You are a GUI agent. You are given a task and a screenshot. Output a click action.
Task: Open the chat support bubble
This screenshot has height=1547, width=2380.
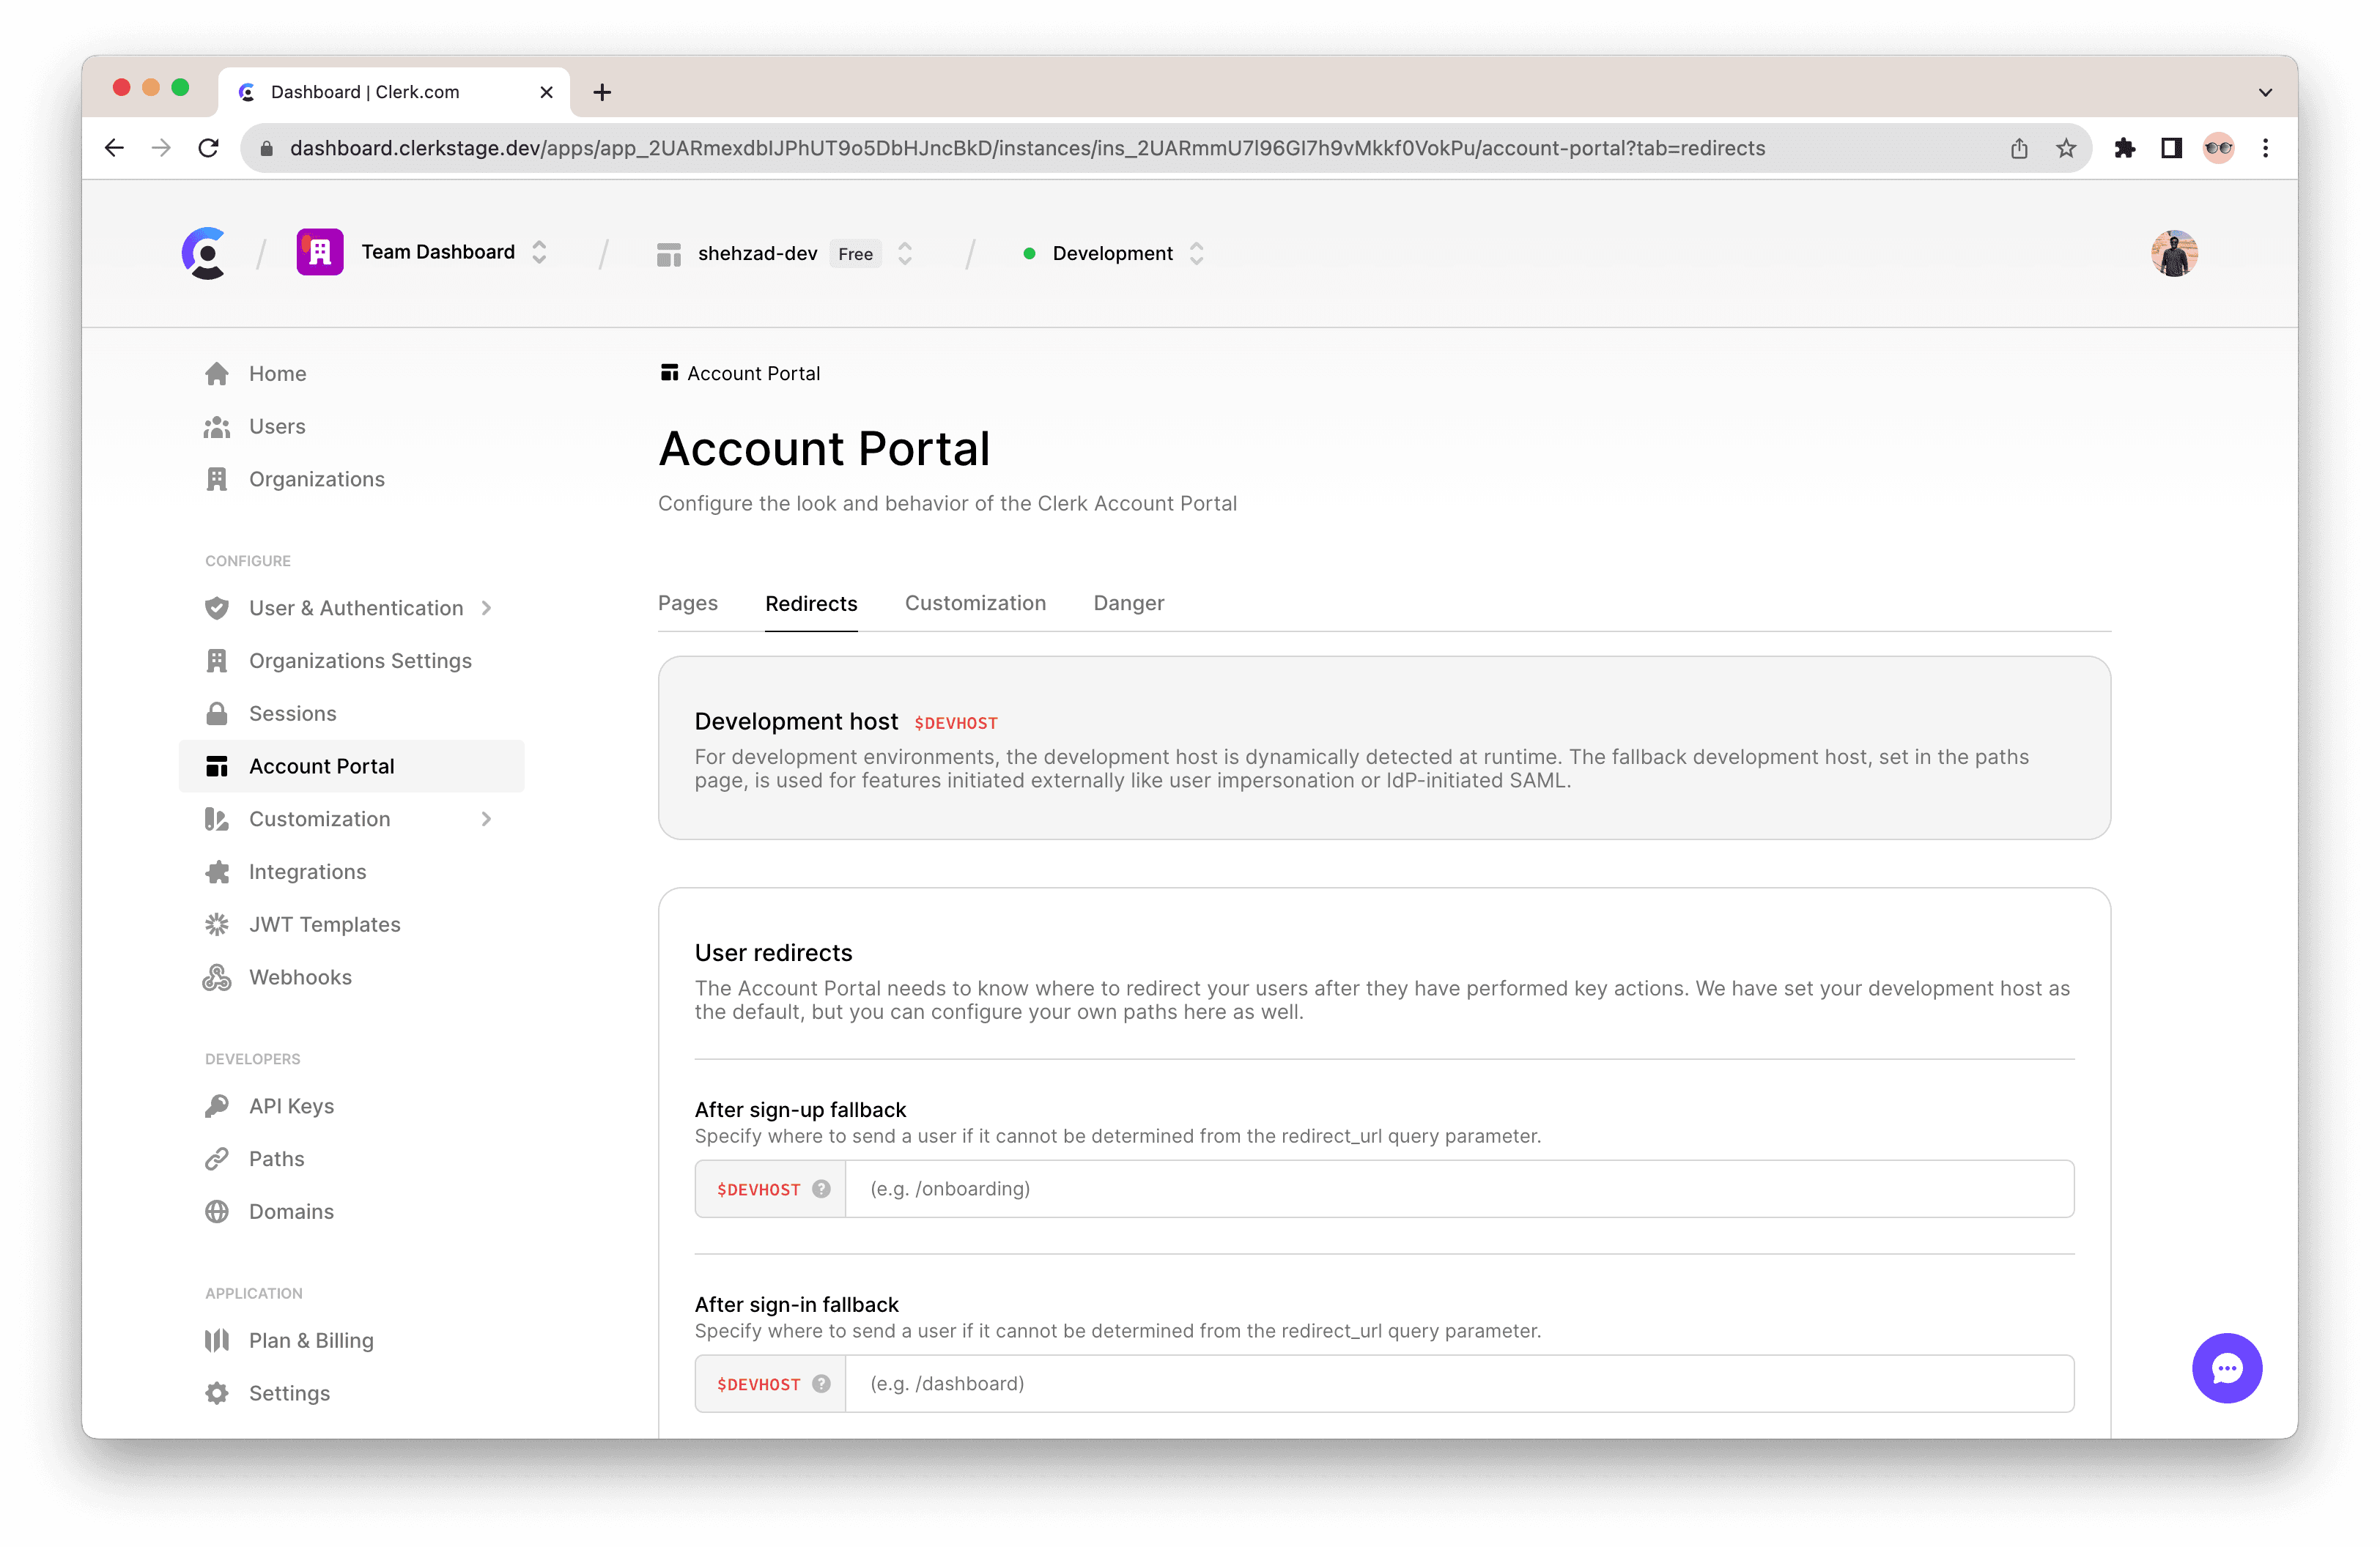pos(2227,1368)
